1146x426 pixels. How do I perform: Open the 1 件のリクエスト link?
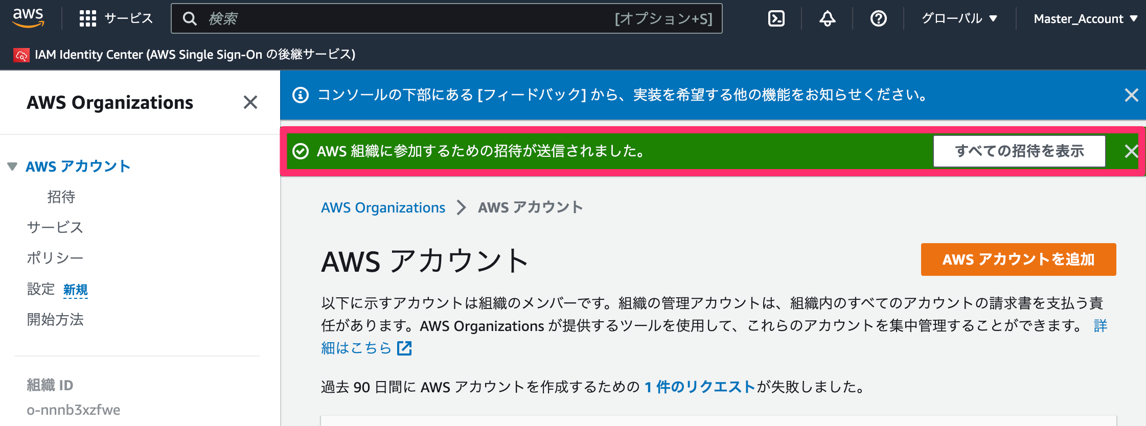700,387
